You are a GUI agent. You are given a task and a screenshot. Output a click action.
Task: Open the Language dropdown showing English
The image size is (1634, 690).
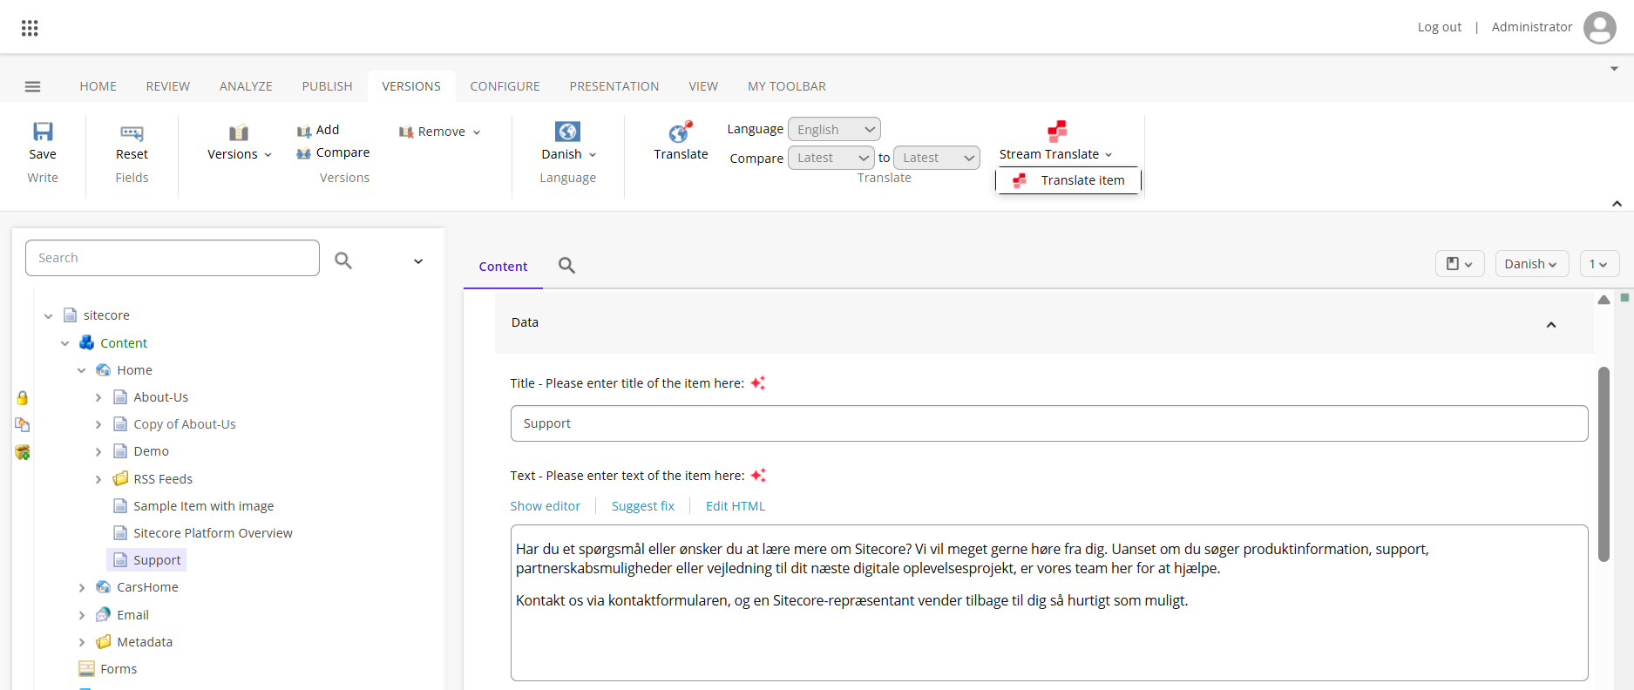tap(834, 129)
